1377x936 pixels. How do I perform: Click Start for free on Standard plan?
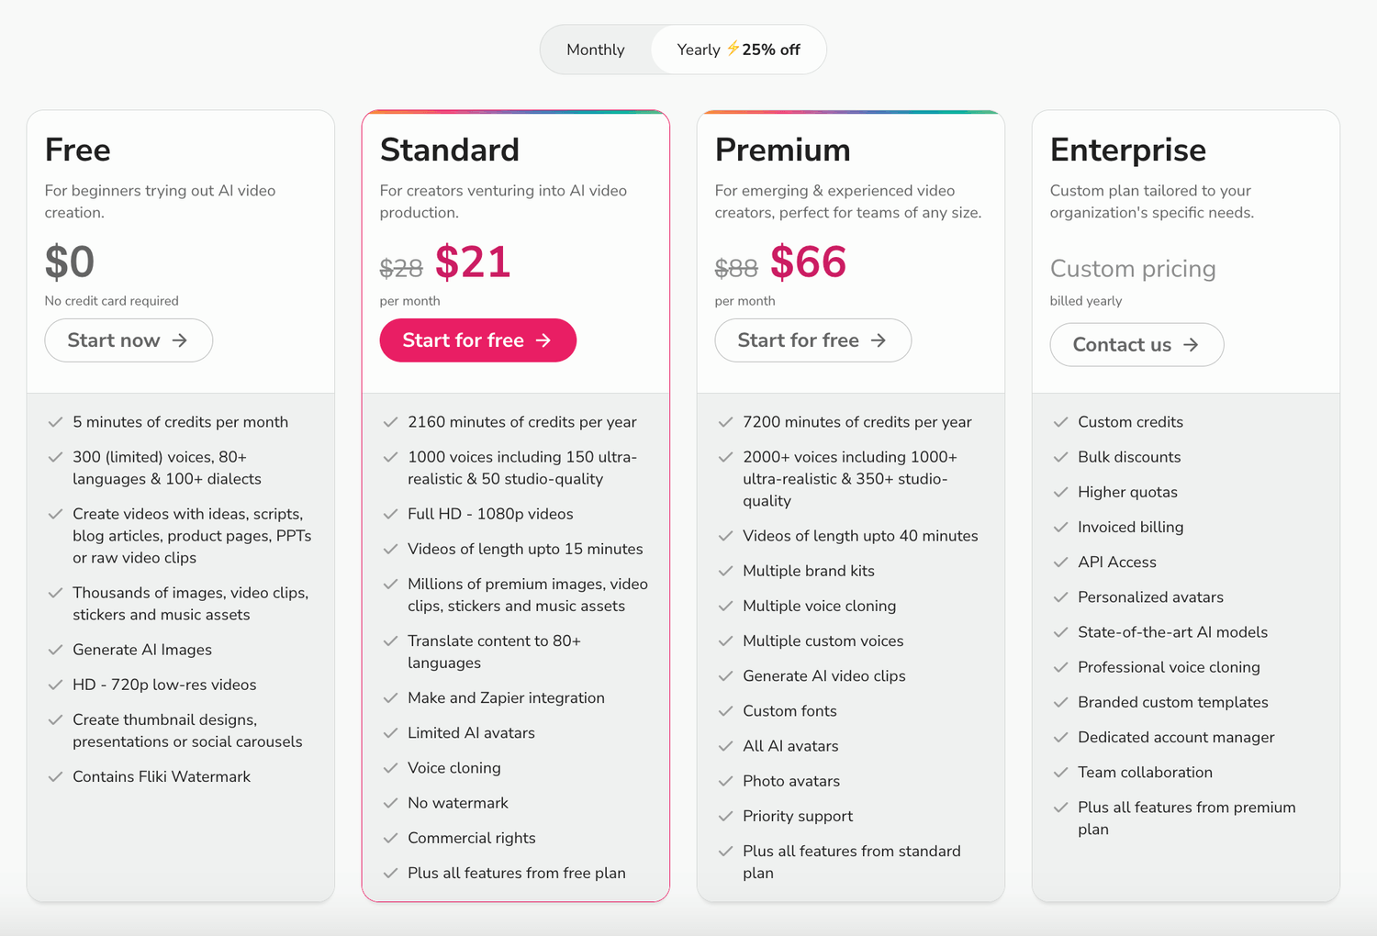pyautogui.click(x=477, y=340)
